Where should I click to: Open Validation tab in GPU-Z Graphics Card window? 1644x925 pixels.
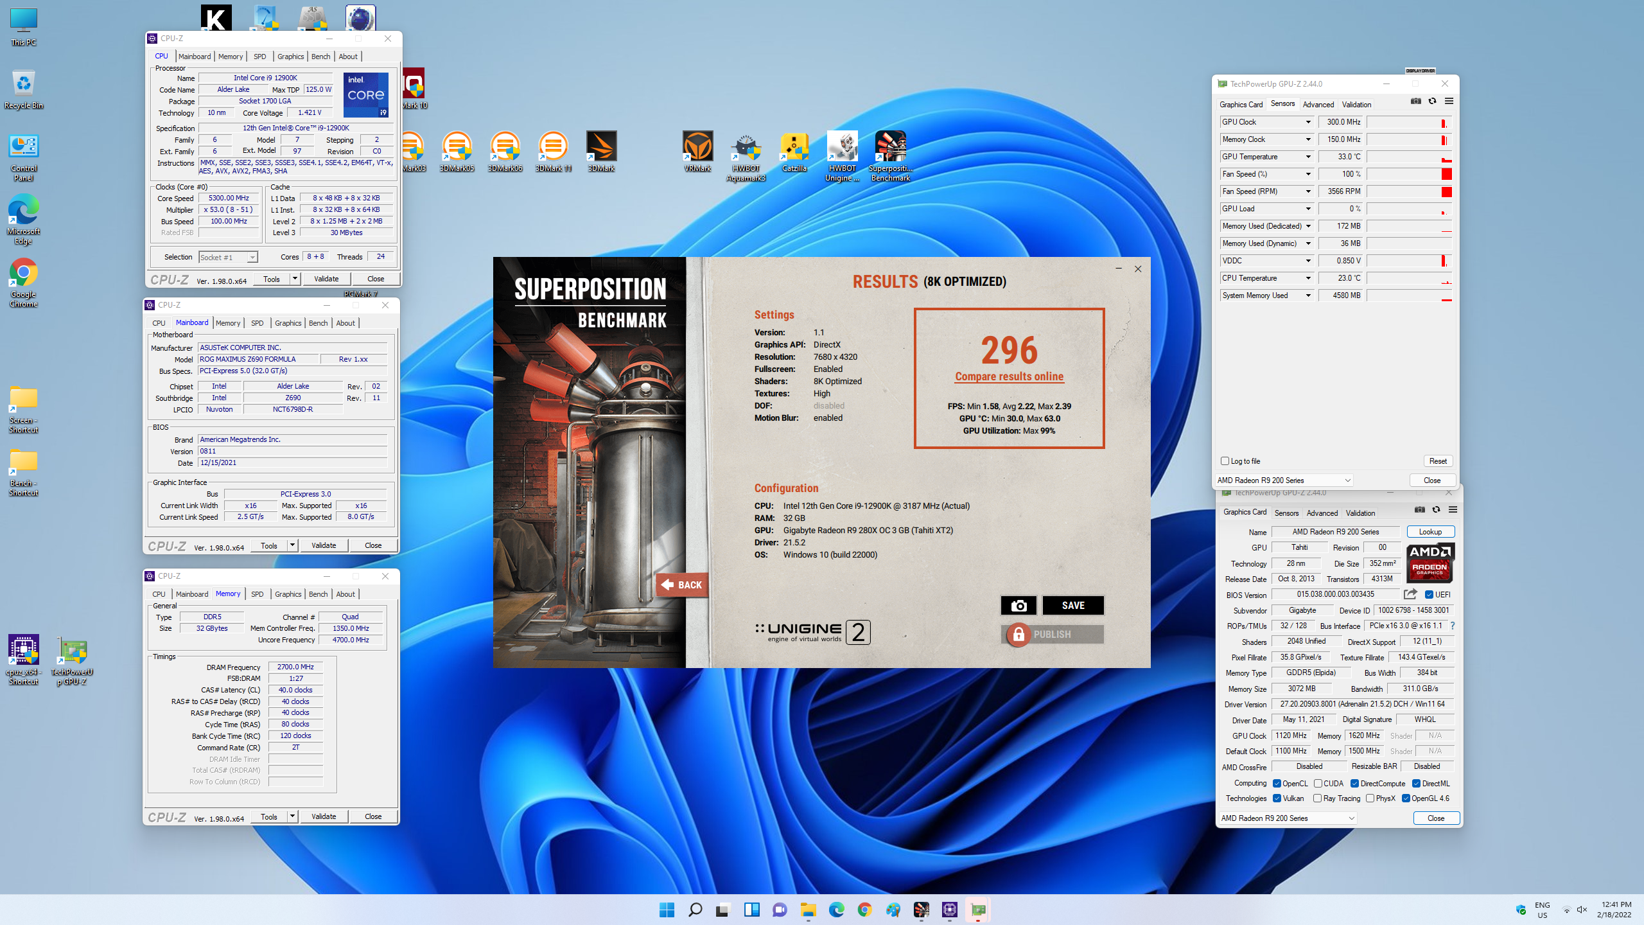[x=1360, y=513]
